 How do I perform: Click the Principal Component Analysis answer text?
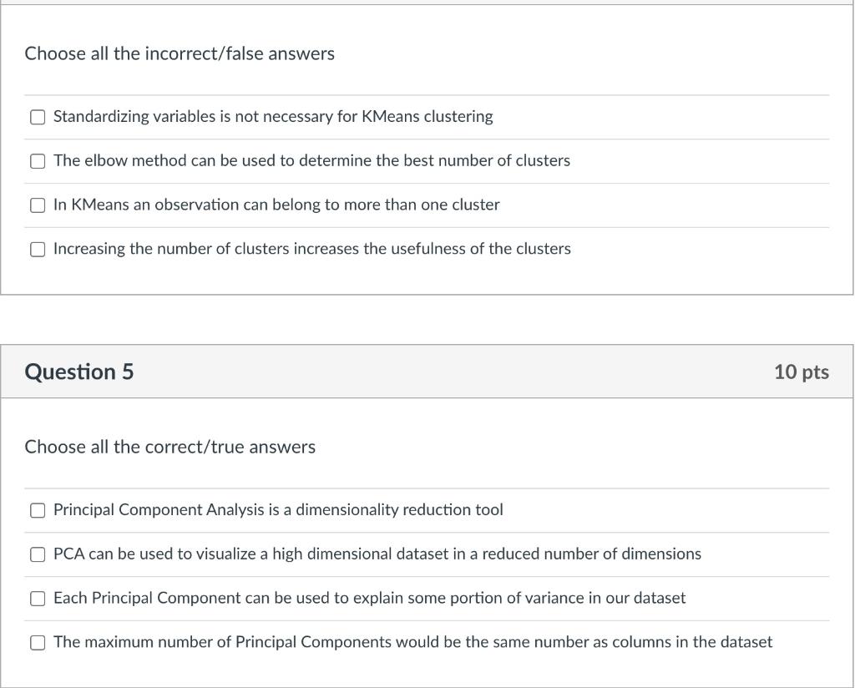[x=278, y=510]
